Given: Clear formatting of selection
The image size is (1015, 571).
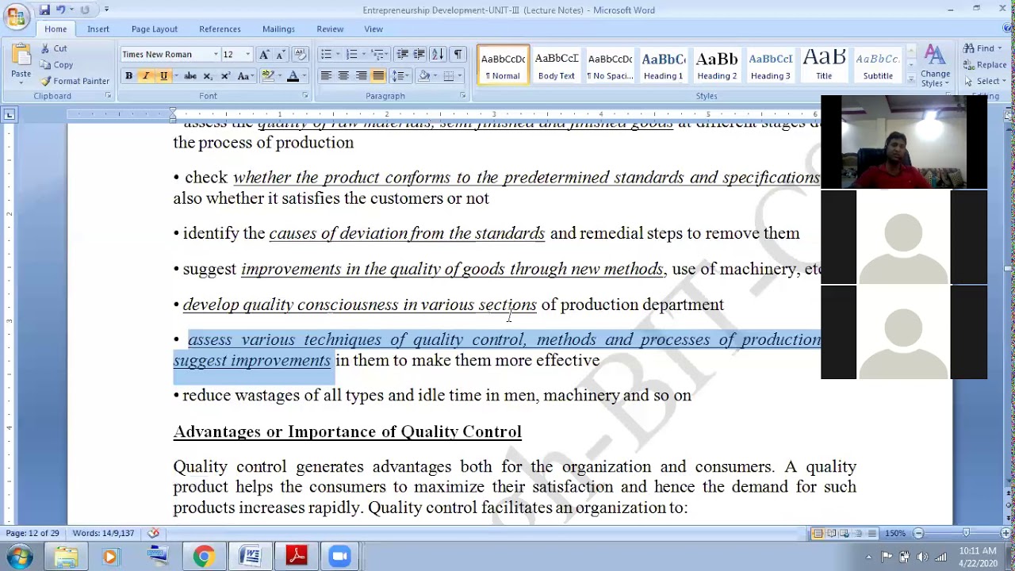Looking at the screenshot, I should 300,54.
